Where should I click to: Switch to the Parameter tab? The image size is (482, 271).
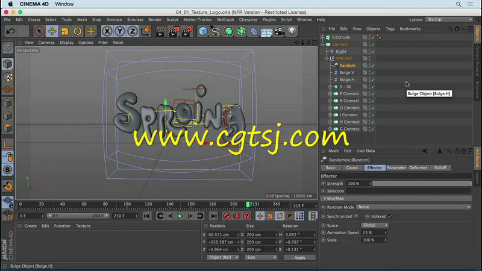[x=396, y=168]
